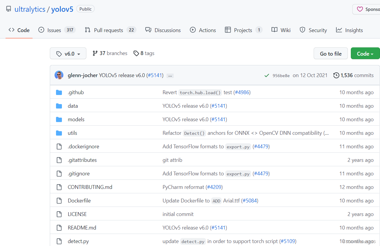Open glenn-jocher profile name link

click(x=83, y=75)
